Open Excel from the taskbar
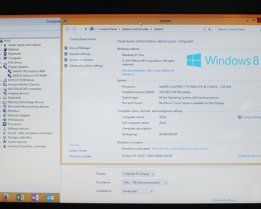This screenshot has width=261, height=209. click(x=20, y=198)
